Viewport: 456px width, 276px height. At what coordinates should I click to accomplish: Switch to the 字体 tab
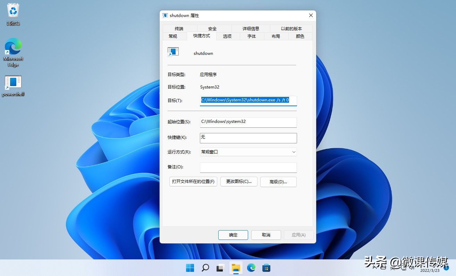[x=252, y=36]
